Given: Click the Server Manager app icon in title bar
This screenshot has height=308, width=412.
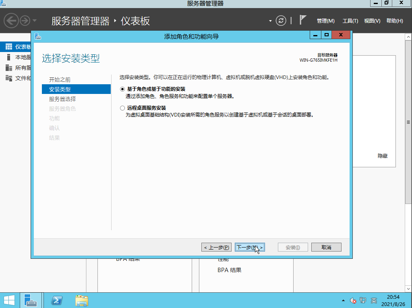Looking at the screenshot, I should pyautogui.click(x=3, y=3).
